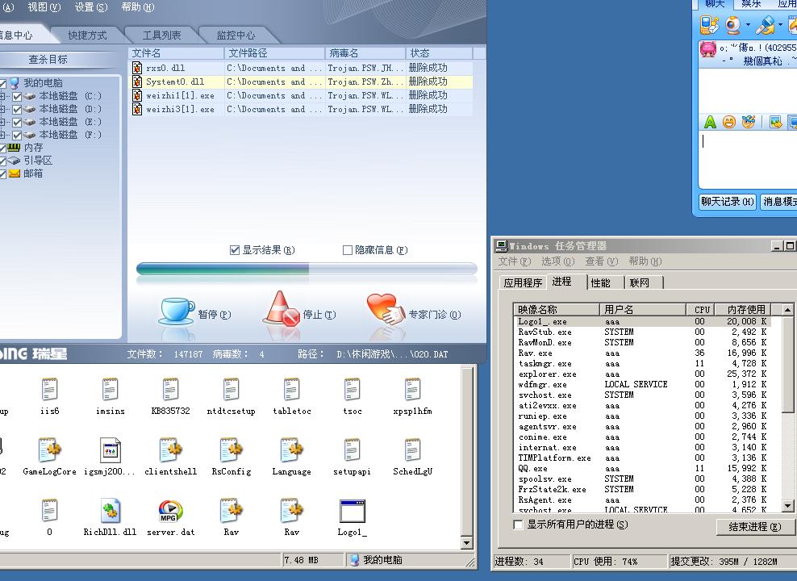Click 结束进程(E) in Task Manager

click(x=755, y=527)
